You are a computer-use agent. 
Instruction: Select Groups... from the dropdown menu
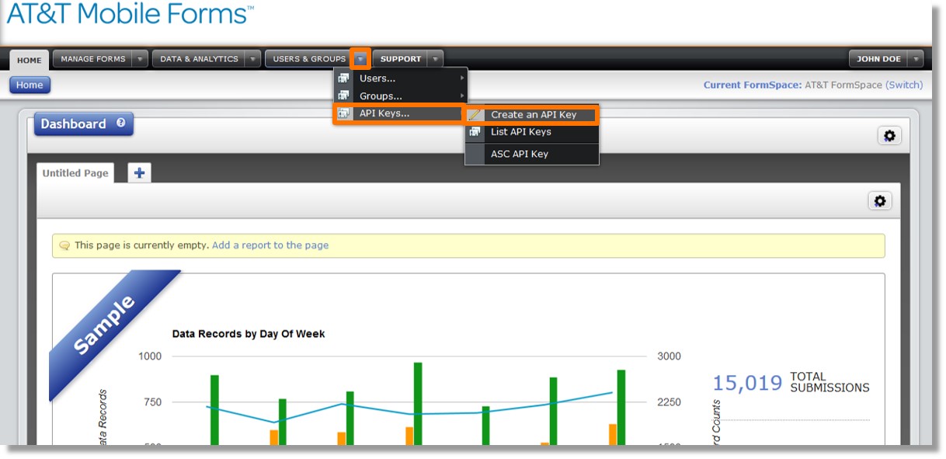coord(401,96)
